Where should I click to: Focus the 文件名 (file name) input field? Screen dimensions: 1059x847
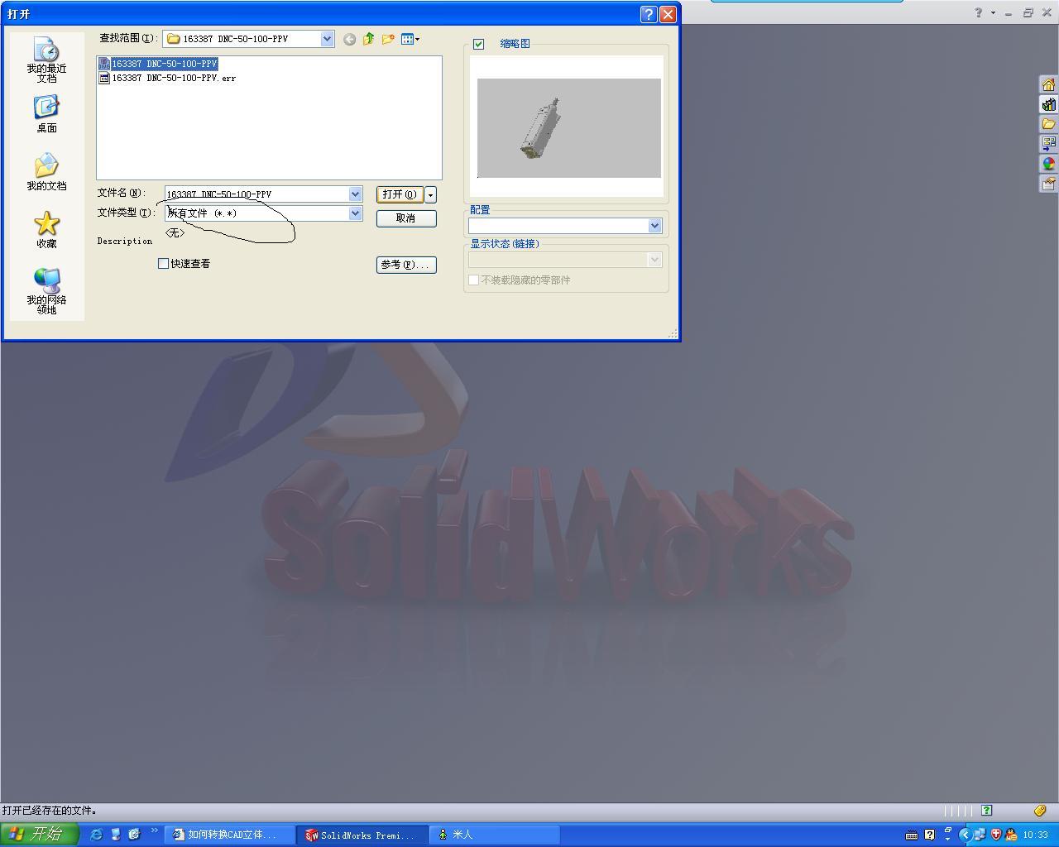pos(256,194)
